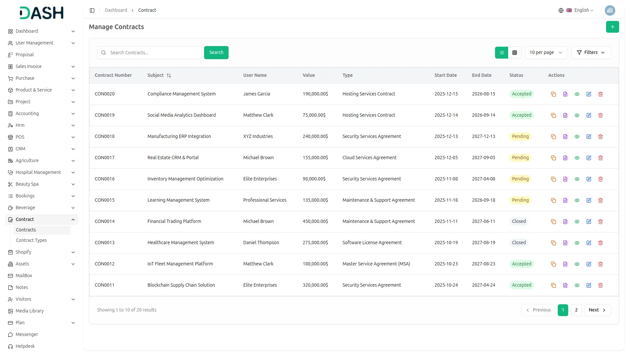Go to page 2 of results
Image resolution: width=627 pixels, height=353 pixels.
(576, 310)
